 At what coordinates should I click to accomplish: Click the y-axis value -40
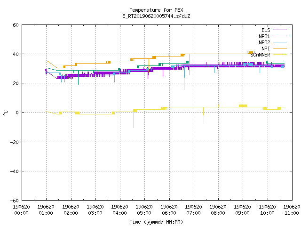tap(15, 171)
